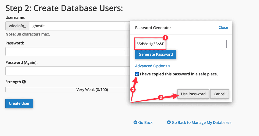The height and width of the screenshot is (136, 259).
Task: Click the Use Password button
Action: coord(193,94)
